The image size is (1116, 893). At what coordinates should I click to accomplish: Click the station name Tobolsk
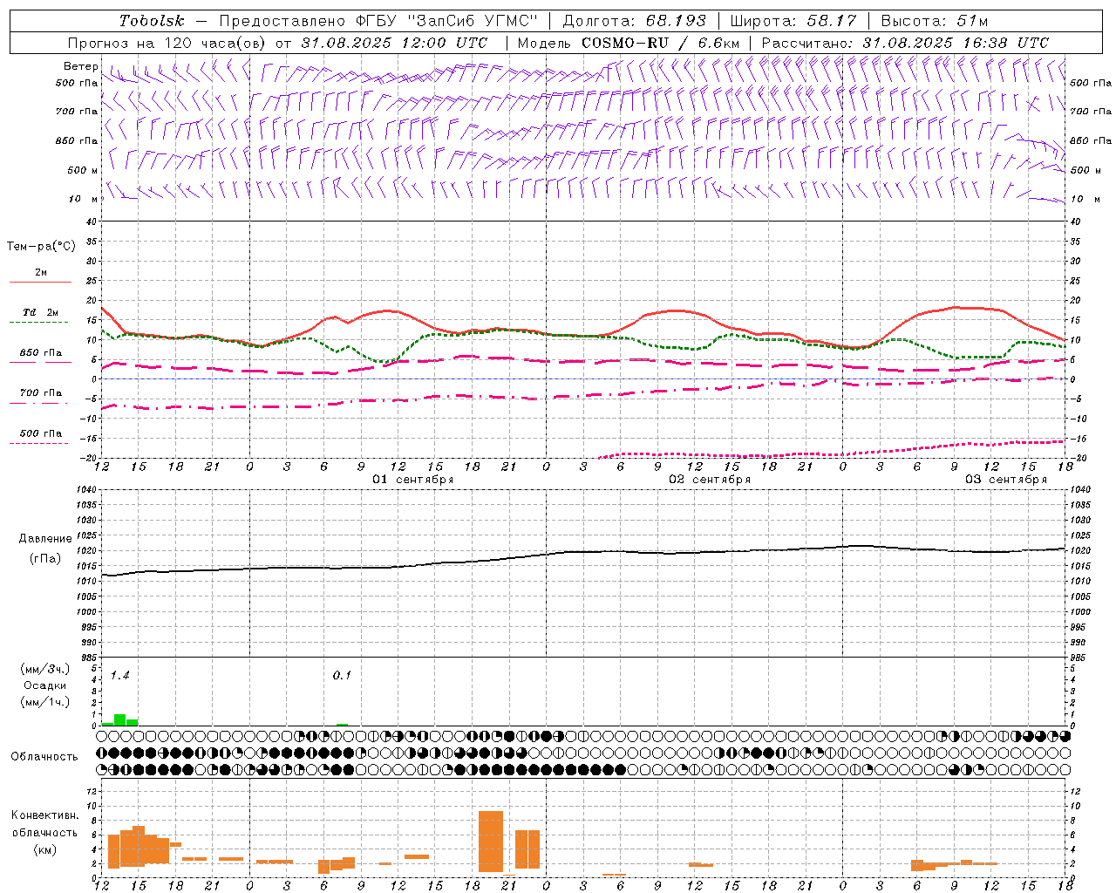click(x=152, y=21)
